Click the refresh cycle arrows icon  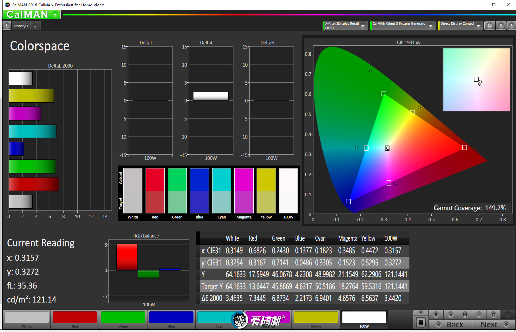point(493,315)
